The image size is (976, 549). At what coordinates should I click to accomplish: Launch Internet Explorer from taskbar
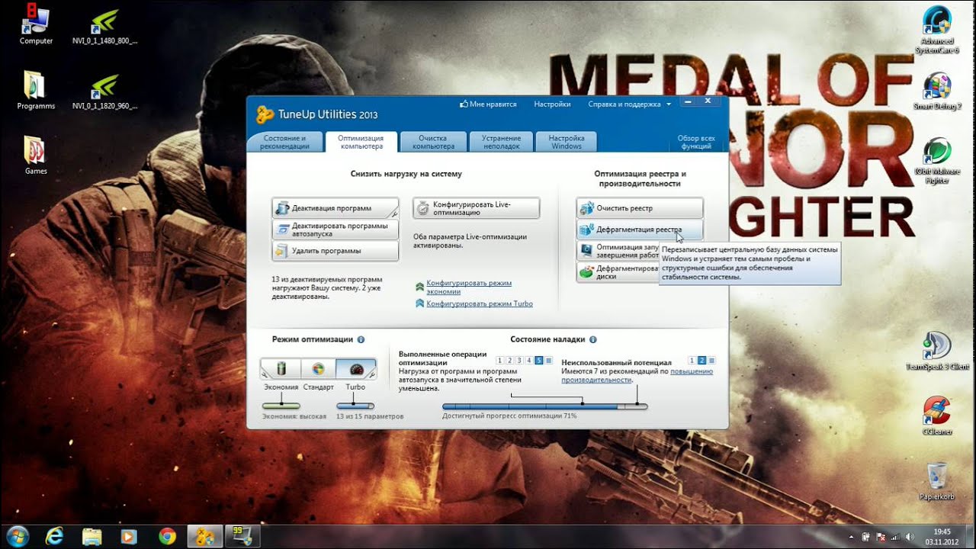(x=55, y=536)
